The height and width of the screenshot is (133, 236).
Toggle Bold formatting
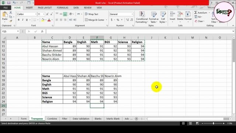point(18,20)
